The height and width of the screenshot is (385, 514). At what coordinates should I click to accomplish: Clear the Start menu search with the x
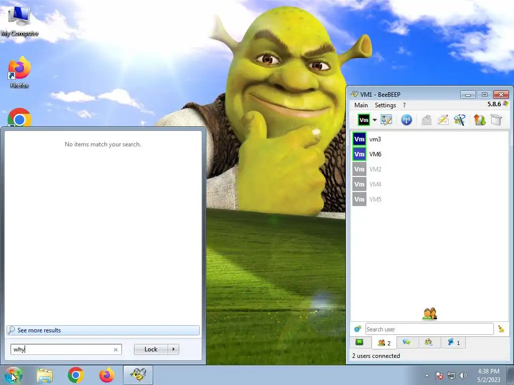coord(115,349)
